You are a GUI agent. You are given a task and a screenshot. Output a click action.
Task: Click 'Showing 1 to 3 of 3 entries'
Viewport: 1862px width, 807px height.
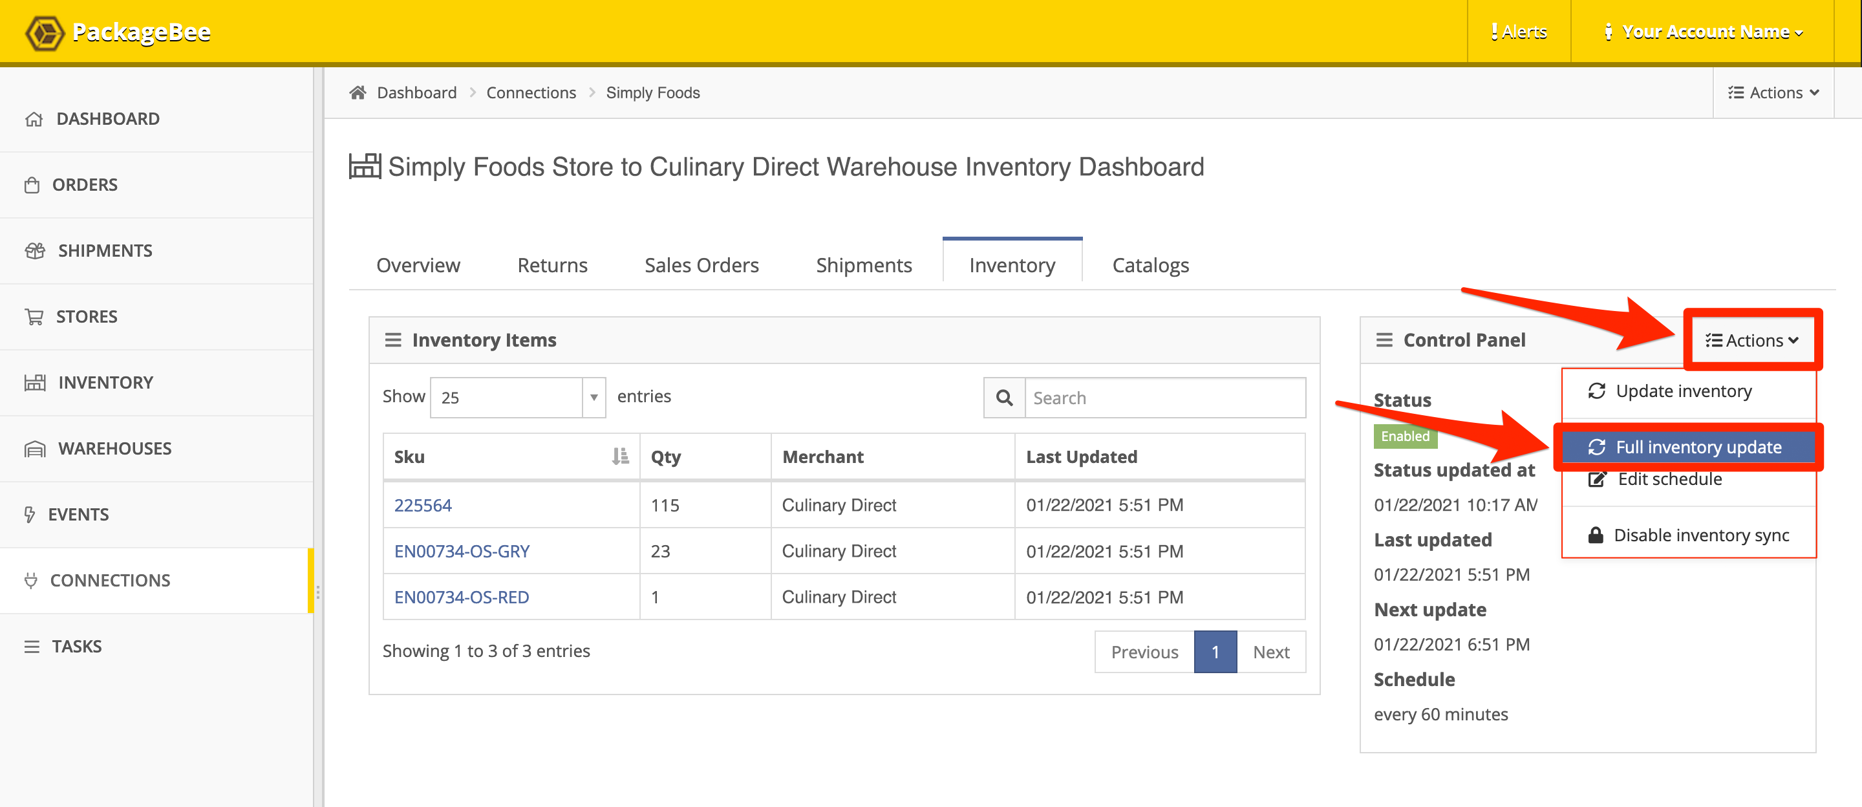coord(486,651)
